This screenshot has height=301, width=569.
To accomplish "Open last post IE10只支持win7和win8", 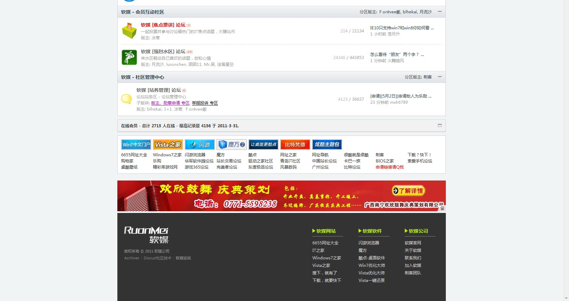I will pos(402,28).
